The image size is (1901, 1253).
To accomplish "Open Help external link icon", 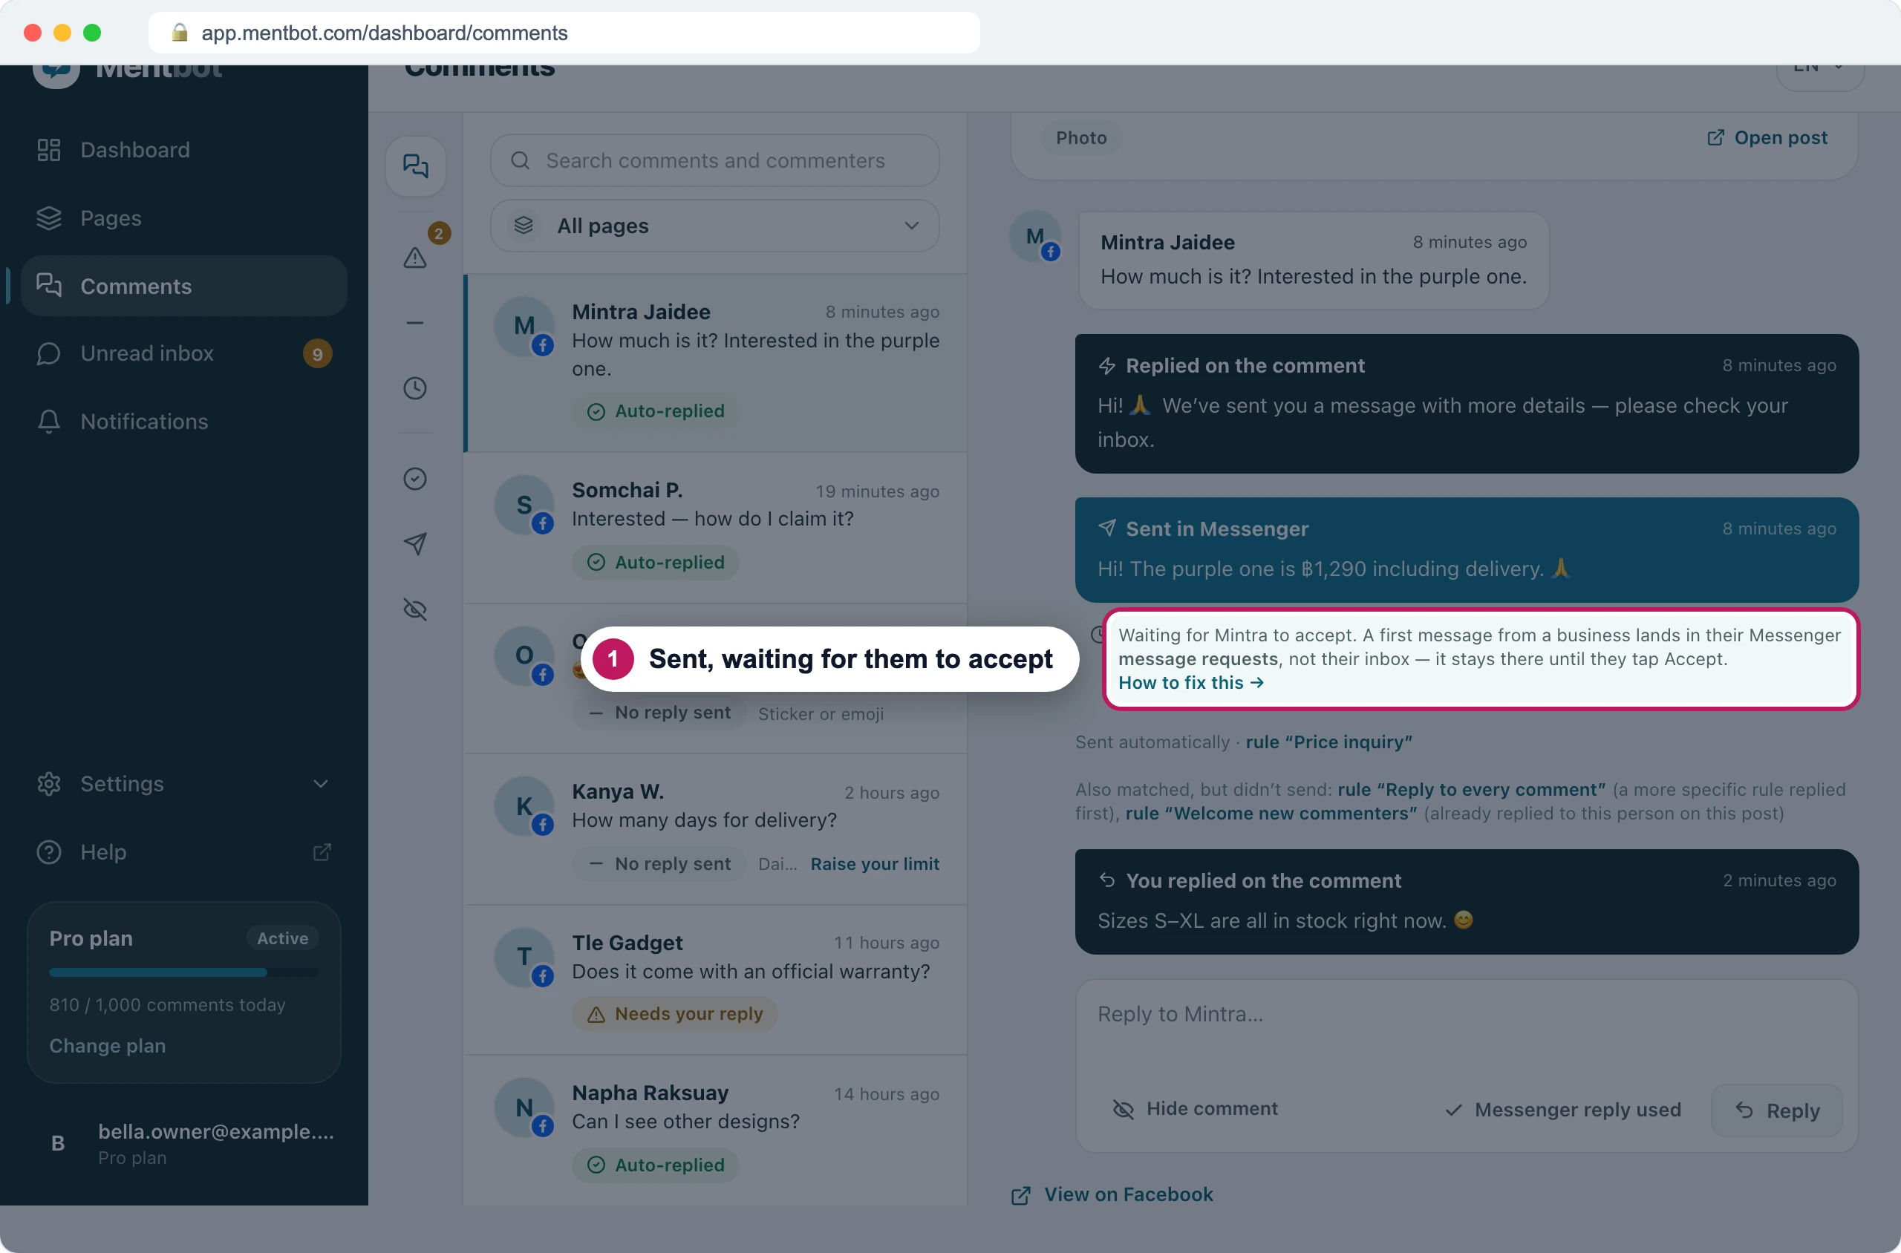I will point(322,852).
